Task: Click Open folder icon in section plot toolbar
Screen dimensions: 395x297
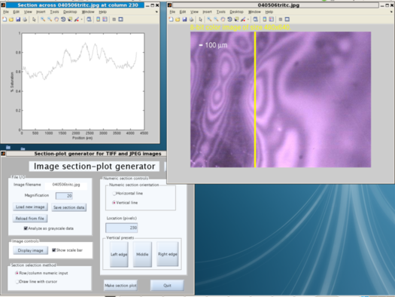Action: pos(11,20)
